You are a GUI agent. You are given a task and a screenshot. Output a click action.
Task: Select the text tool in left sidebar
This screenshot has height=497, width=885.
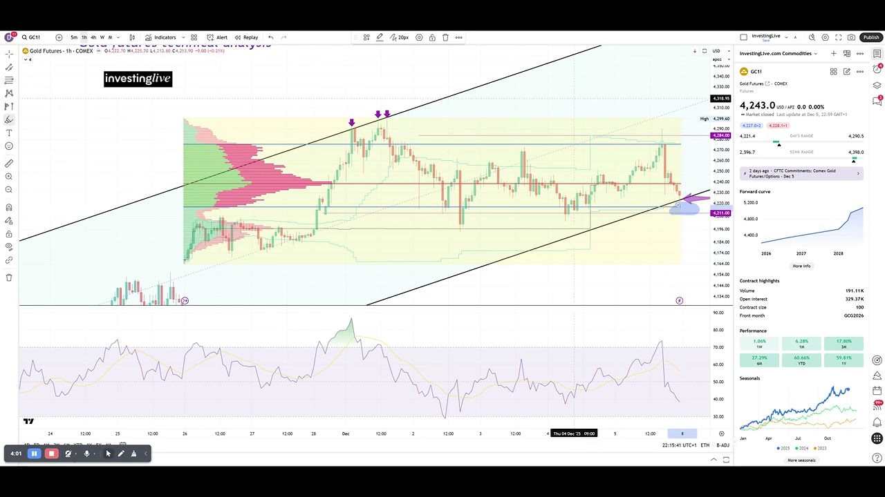tap(9, 133)
